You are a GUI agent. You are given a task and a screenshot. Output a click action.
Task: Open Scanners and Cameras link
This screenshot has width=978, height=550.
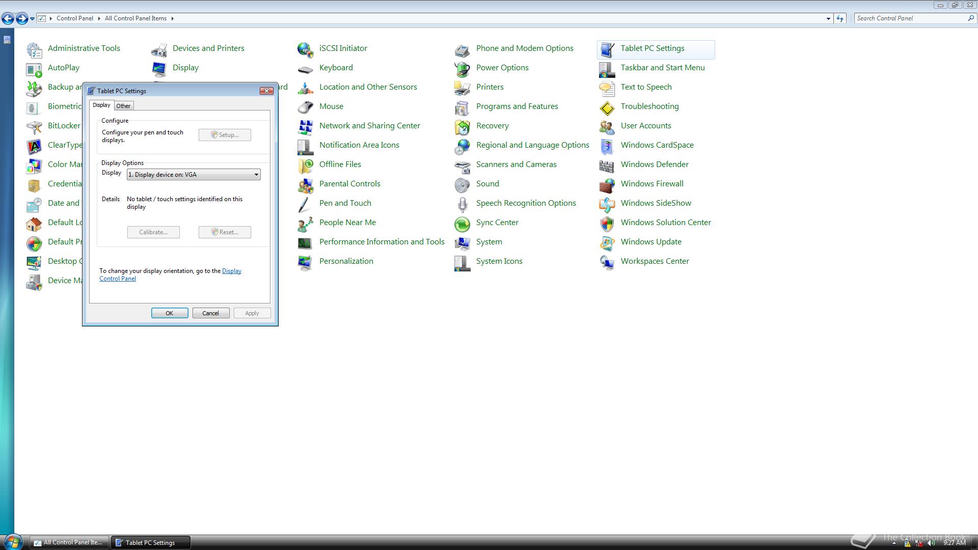click(516, 164)
